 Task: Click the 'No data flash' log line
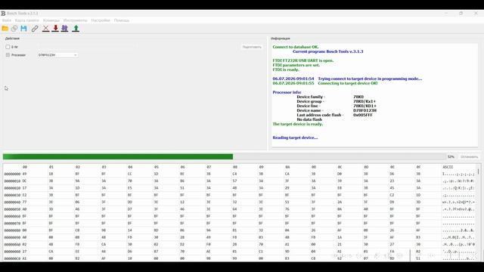tap(309, 119)
